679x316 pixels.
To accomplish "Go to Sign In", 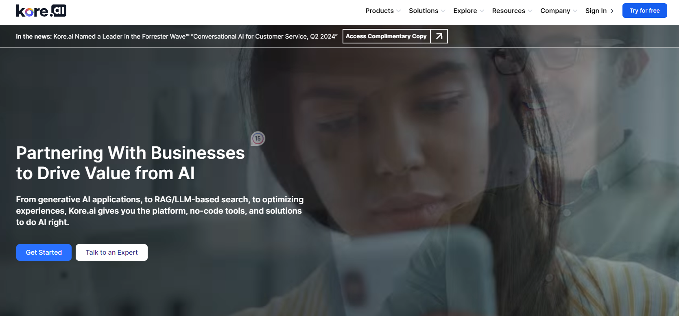I will point(596,11).
